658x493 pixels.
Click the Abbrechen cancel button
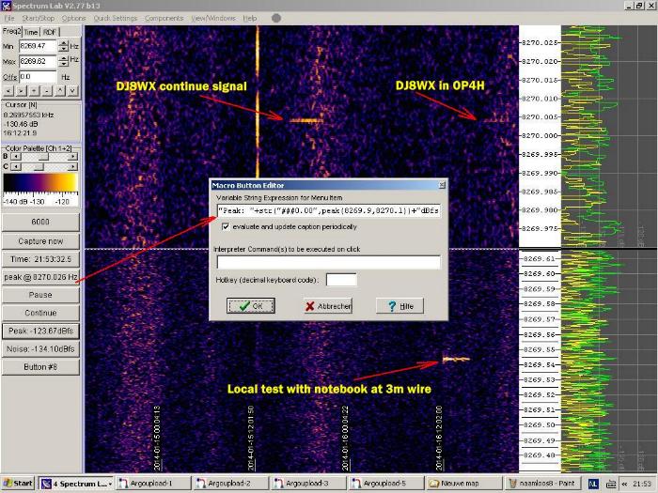327,306
